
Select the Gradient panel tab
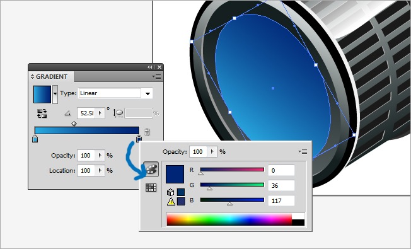(52, 76)
